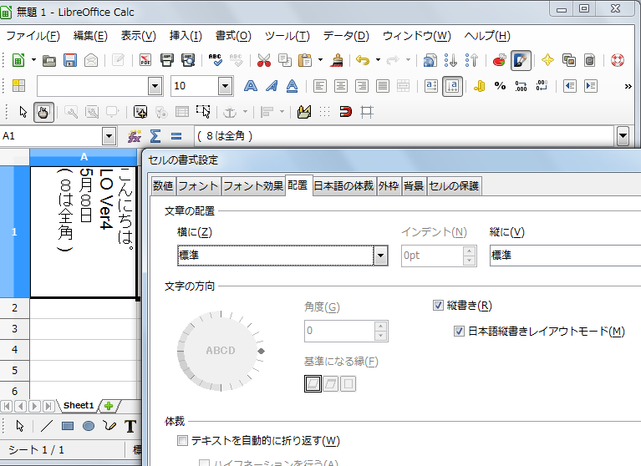Toggle 日本語縦書きレイアウトモード(M) checkbox

[x=459, y=332]
